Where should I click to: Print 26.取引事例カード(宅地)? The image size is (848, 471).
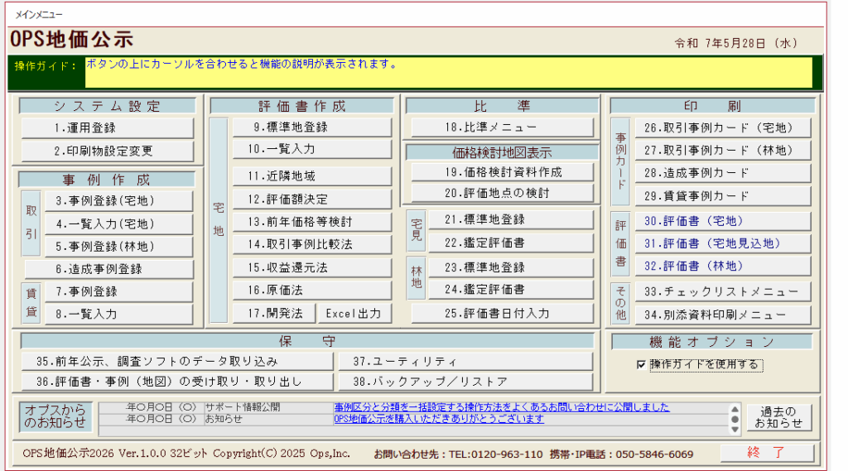pos(722,128)
